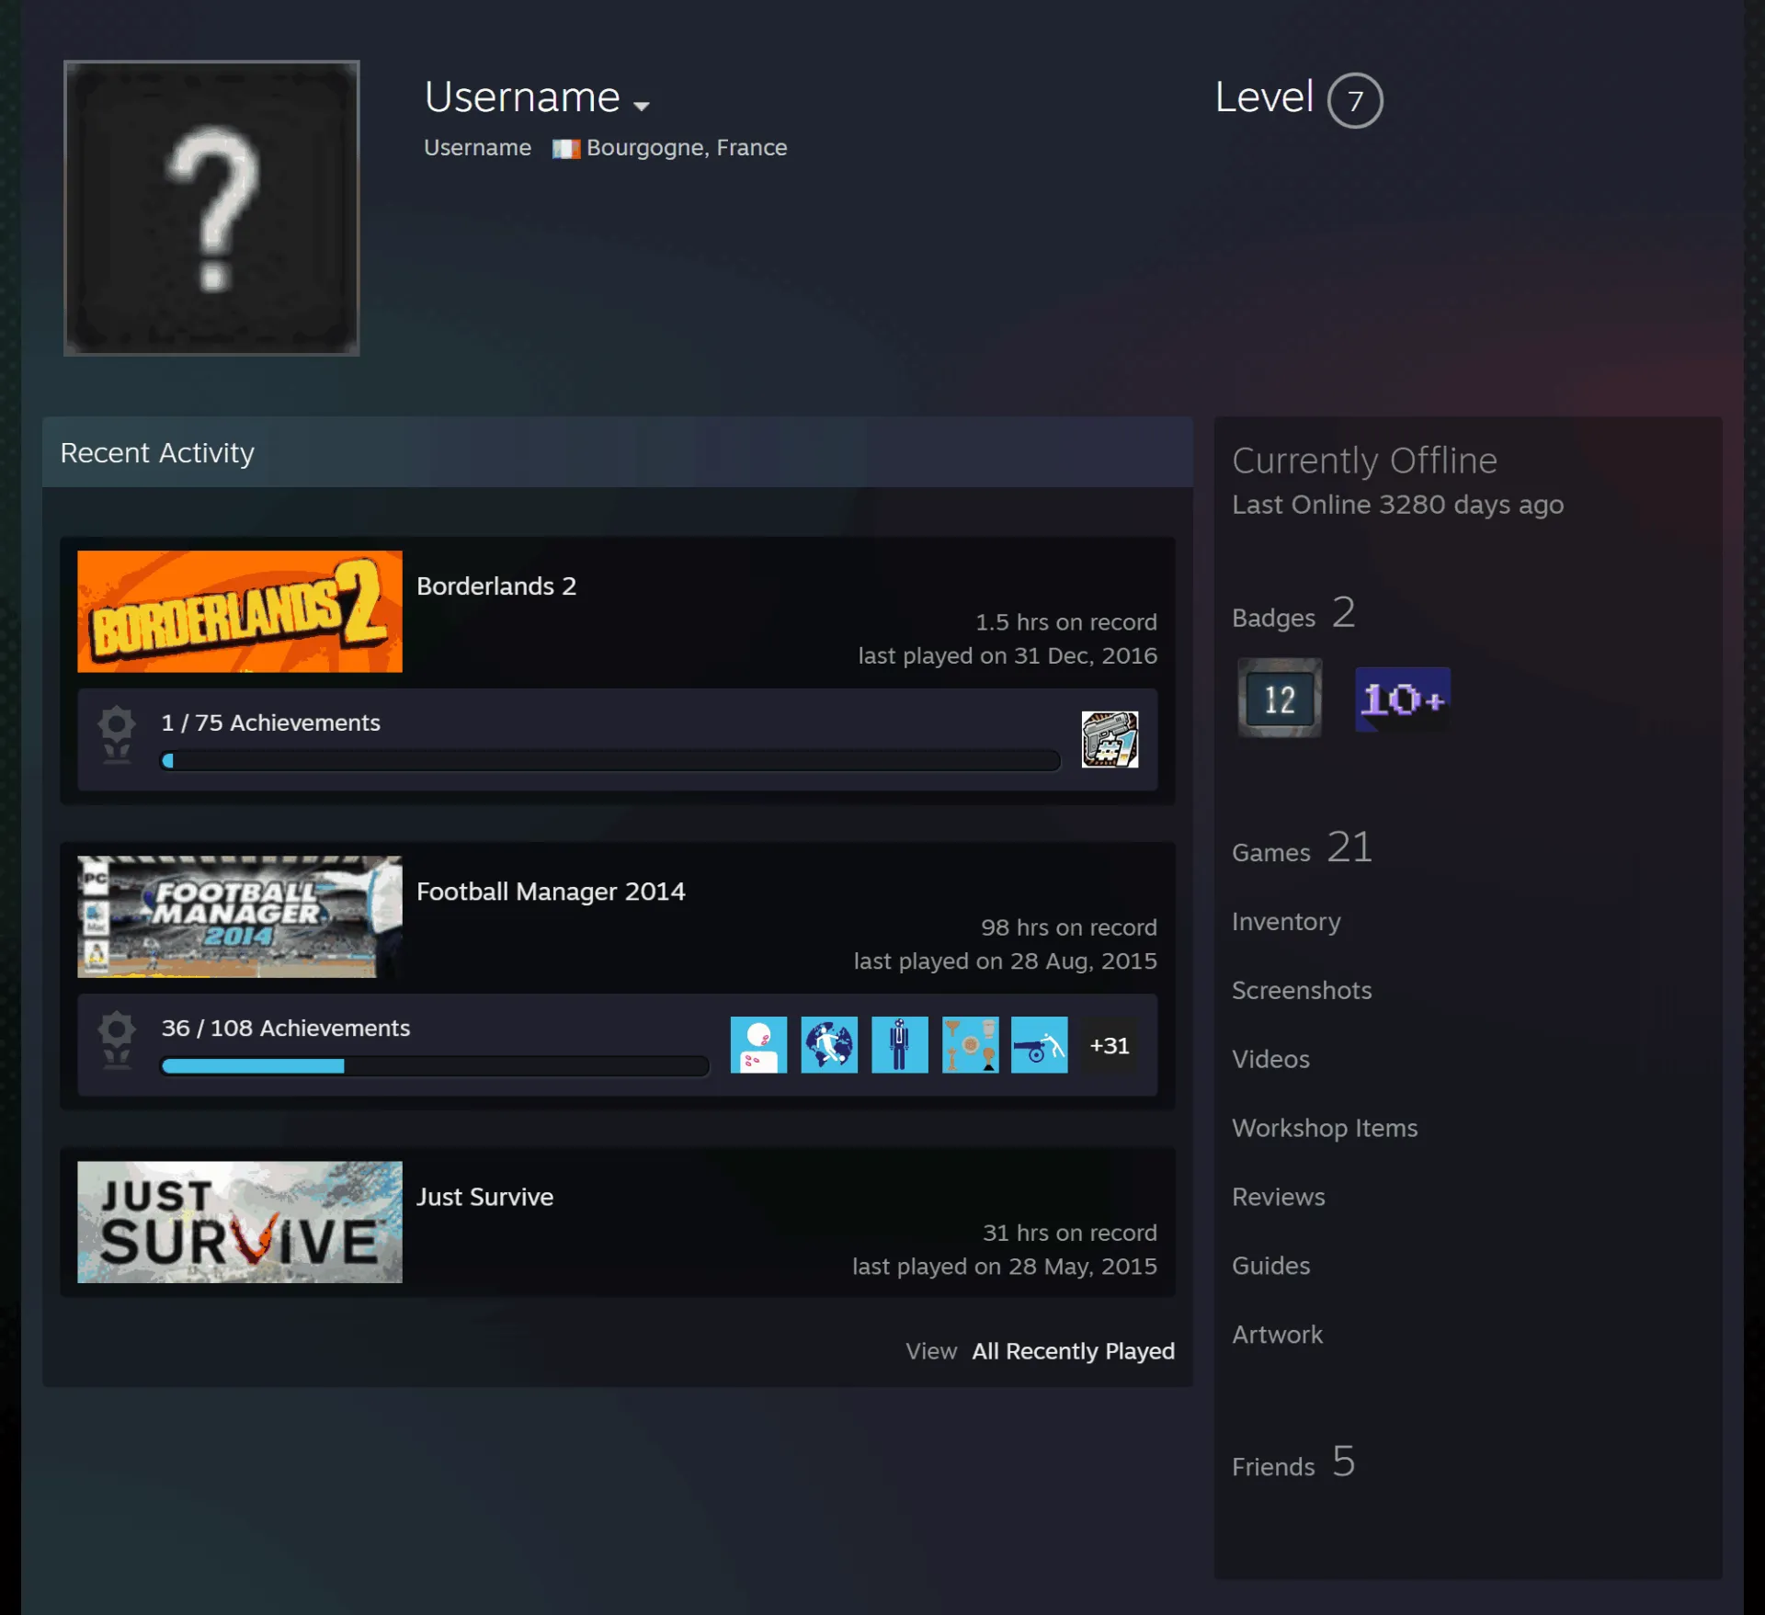Open the Football Manager 2014 title link
1765x1615 pixels.
551,892
